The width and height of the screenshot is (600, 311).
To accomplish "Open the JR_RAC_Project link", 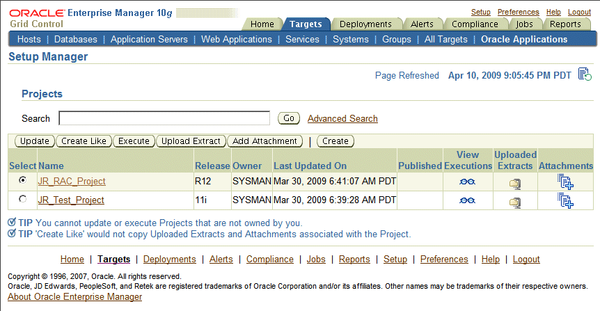I will (x=72, y=182).
